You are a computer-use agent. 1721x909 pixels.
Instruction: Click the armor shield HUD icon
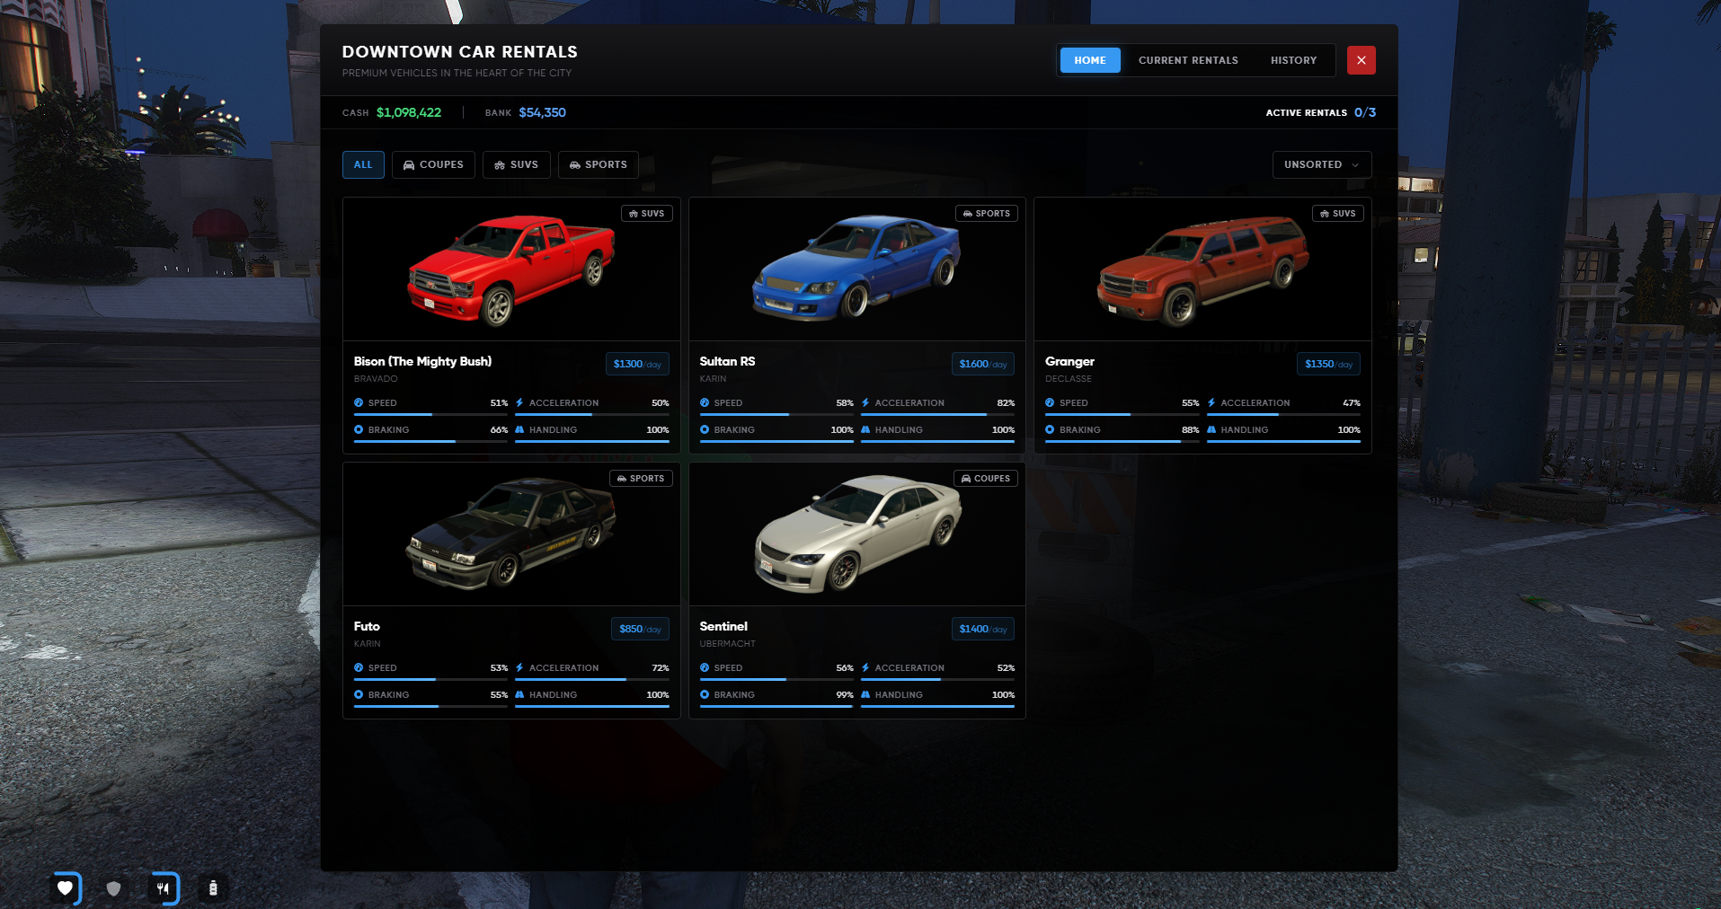[x=114, y=888]
